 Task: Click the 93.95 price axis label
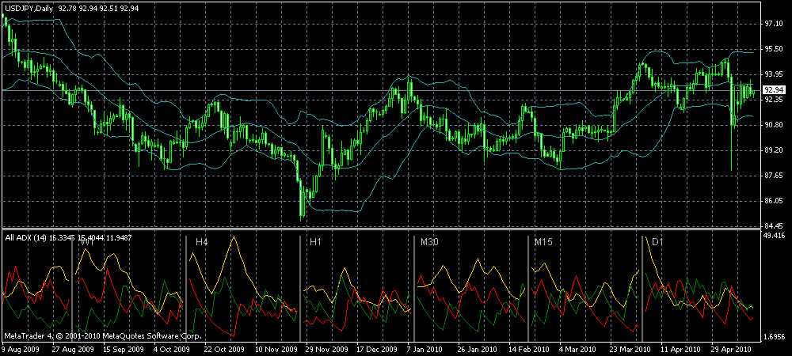pyautogui.click(x=773, y=74)
